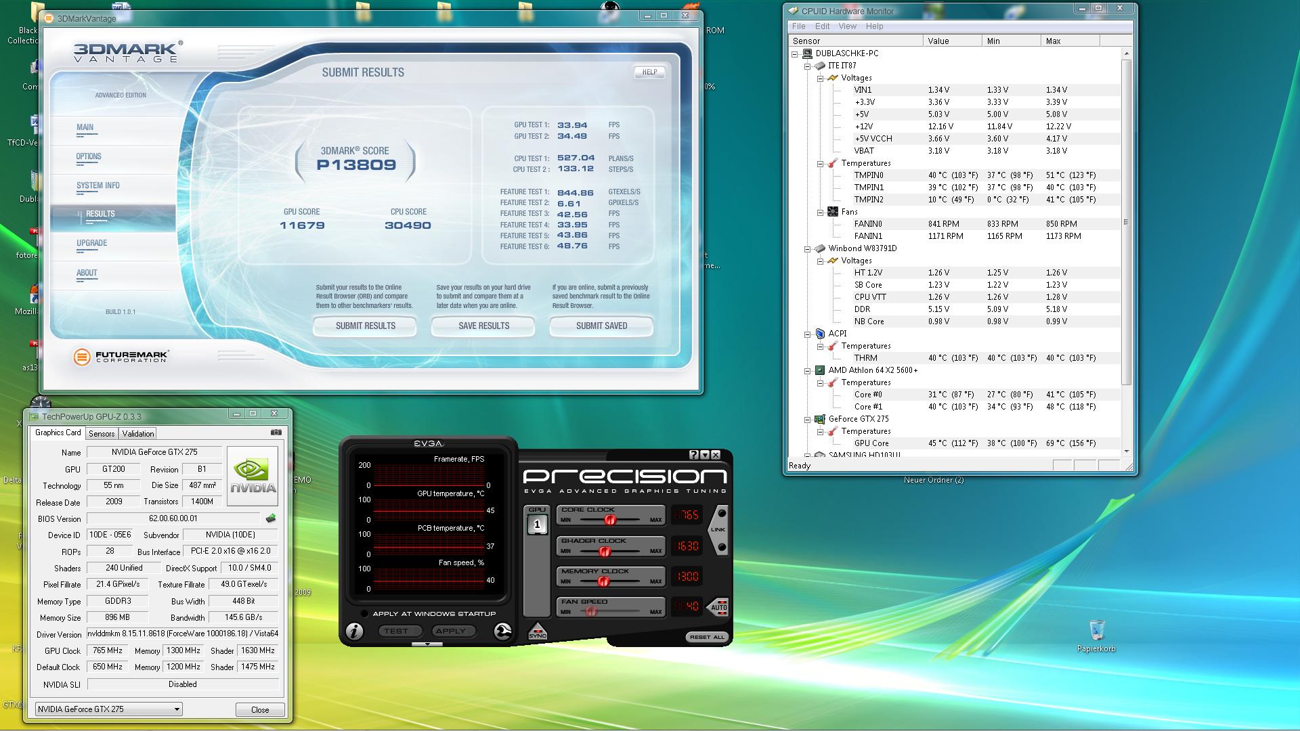This screenshot has width=1300, height=731.
Task: Open EVGA Precision information icon
Action: 354,631
